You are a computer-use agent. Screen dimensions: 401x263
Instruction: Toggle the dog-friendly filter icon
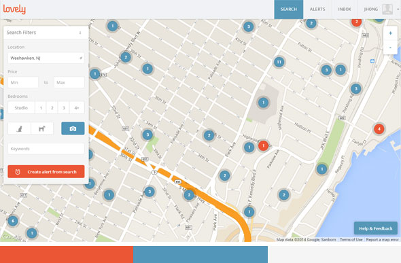click(x=42, y=128)
